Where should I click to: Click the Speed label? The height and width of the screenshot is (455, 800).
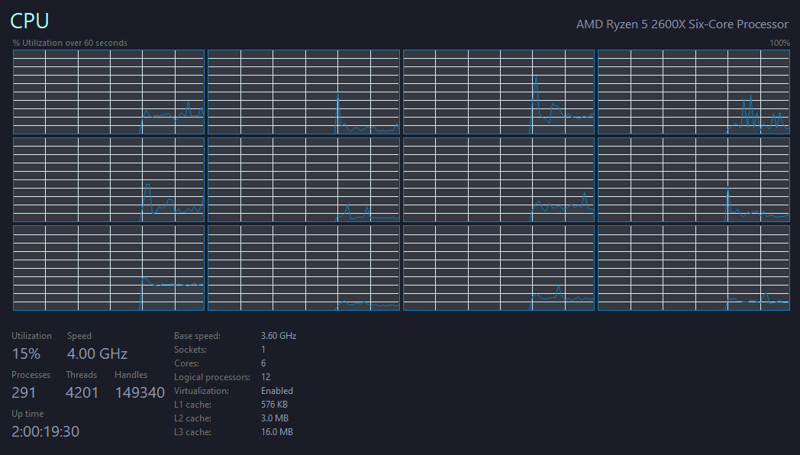[79, 336]
